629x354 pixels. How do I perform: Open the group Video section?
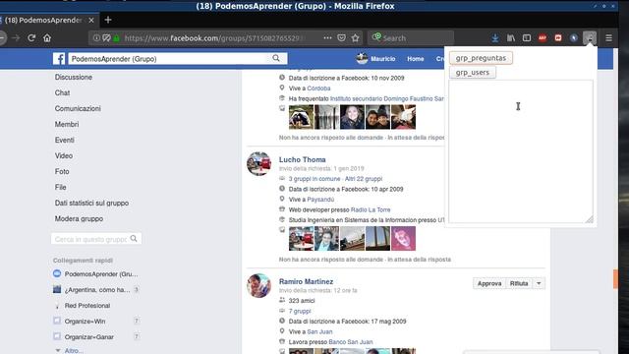[63, 155]
